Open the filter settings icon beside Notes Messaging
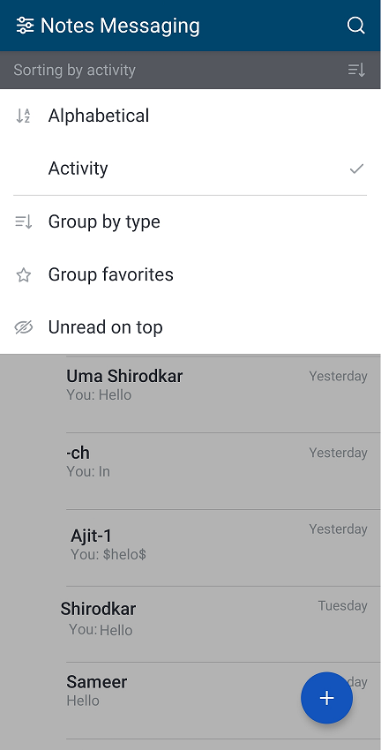 point(25,26)
